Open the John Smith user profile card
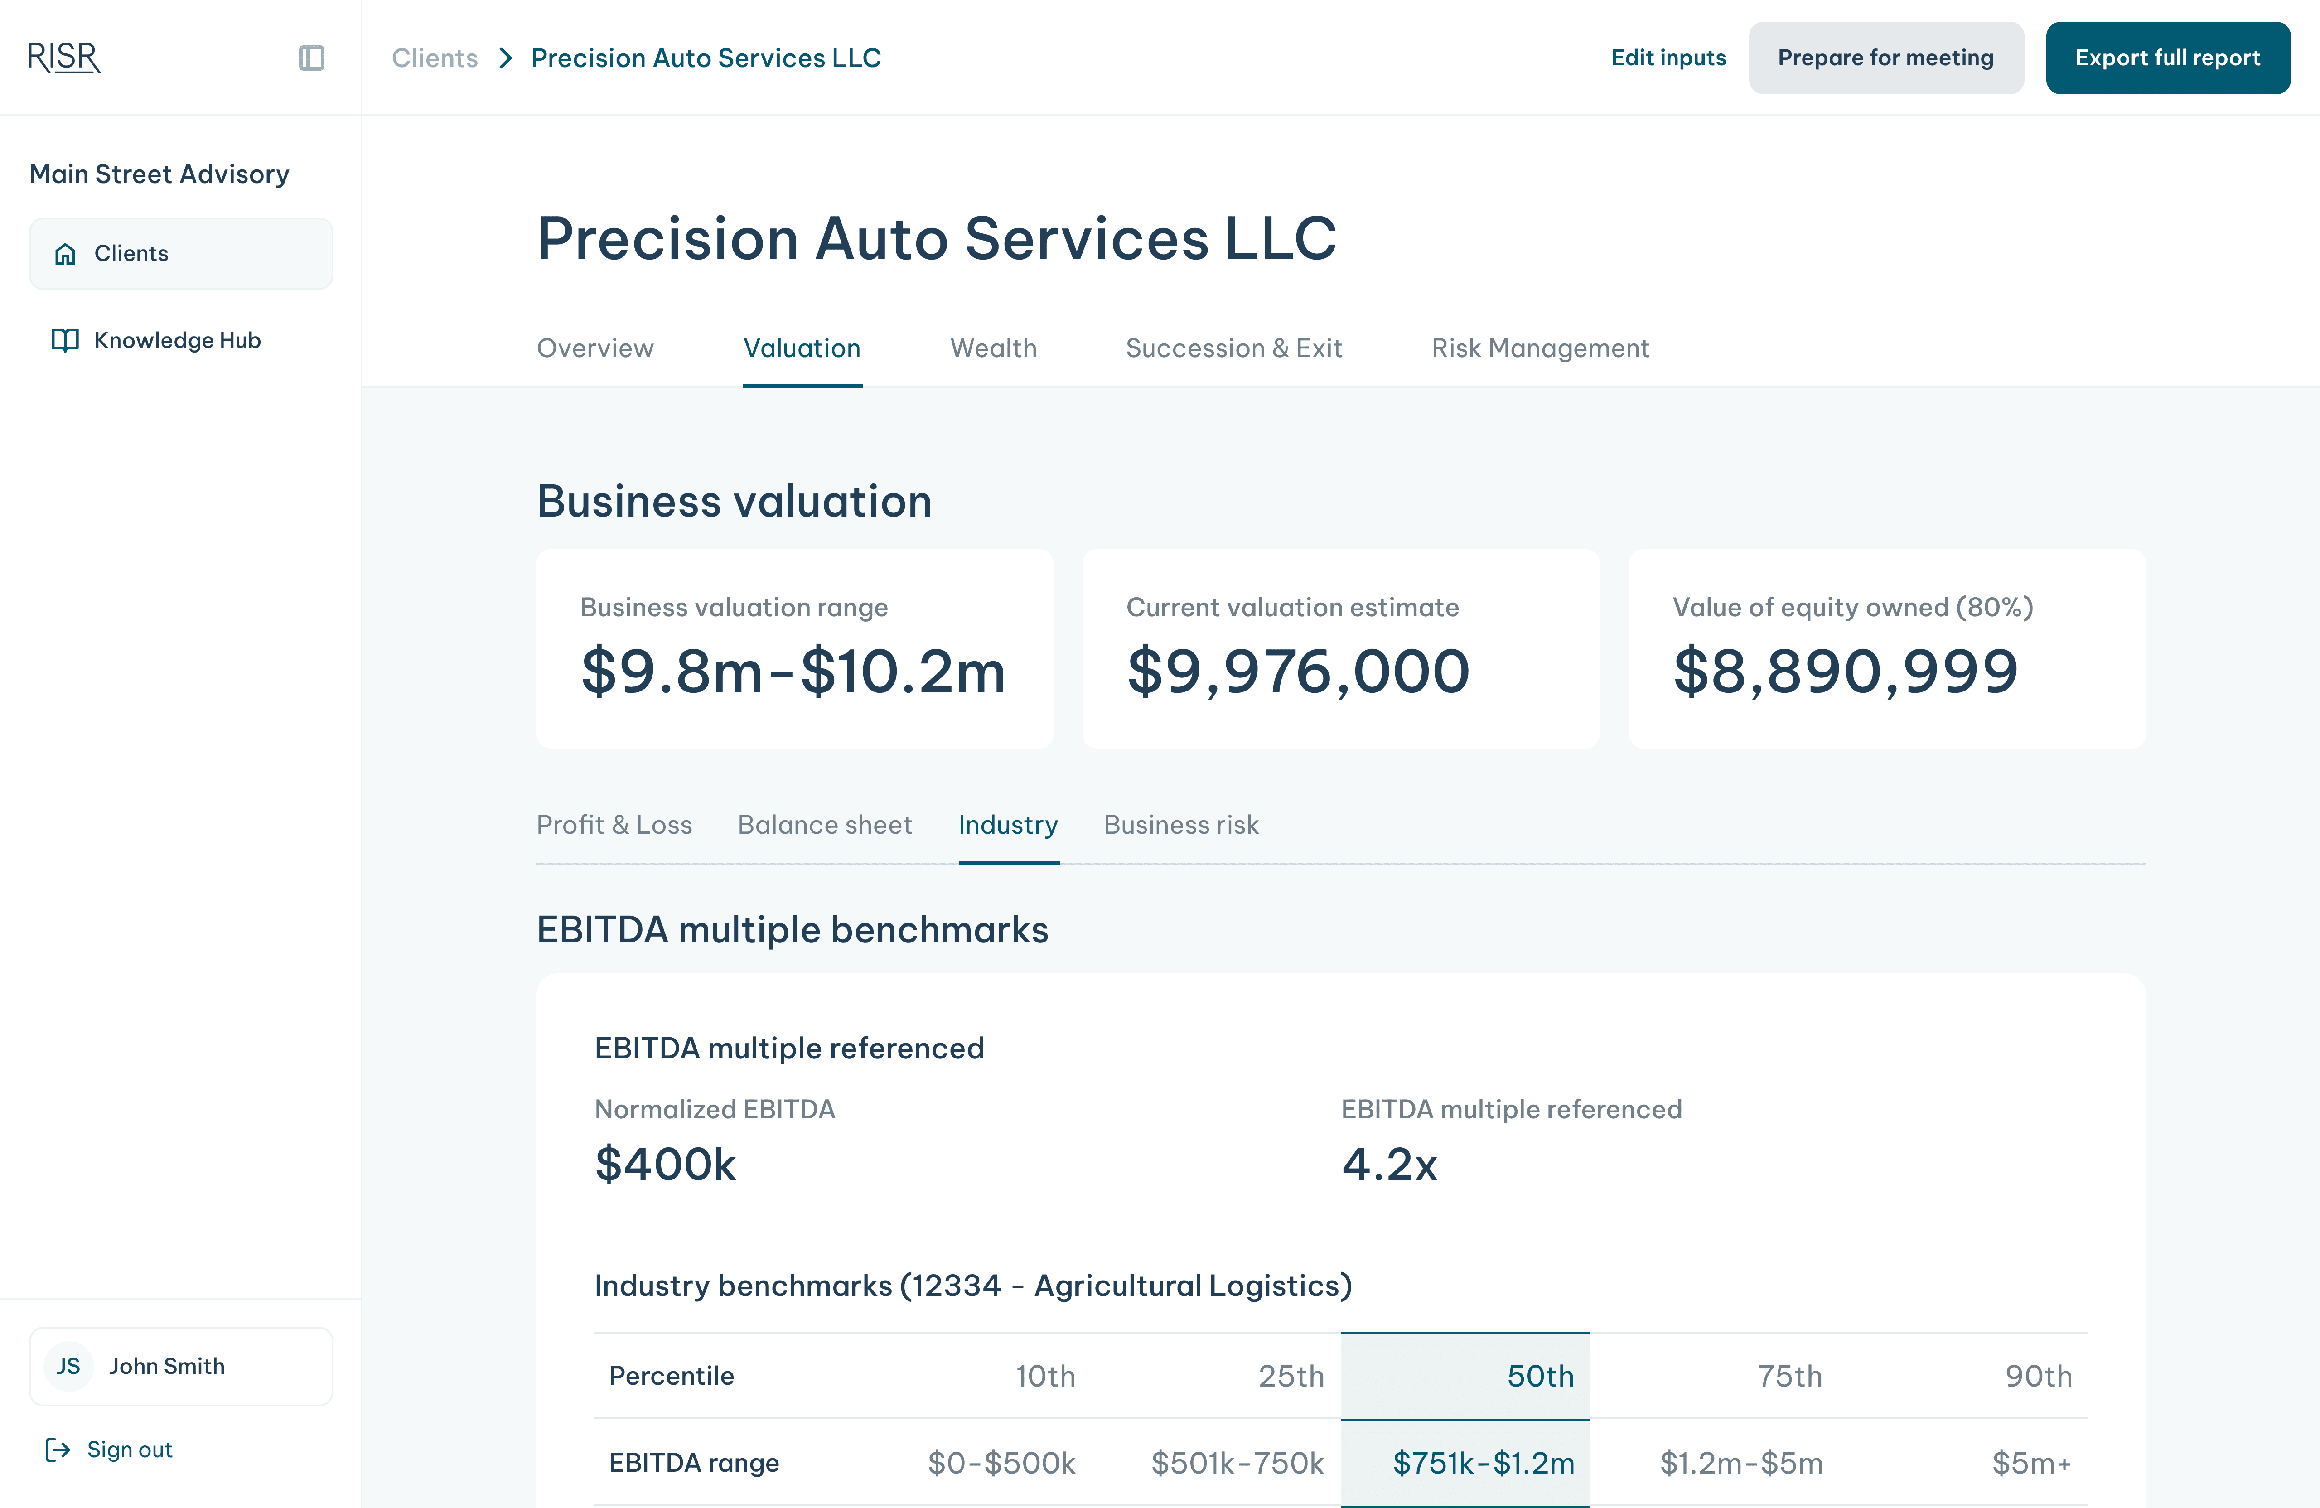Screen dimensions: 2320x1508 181,1366
